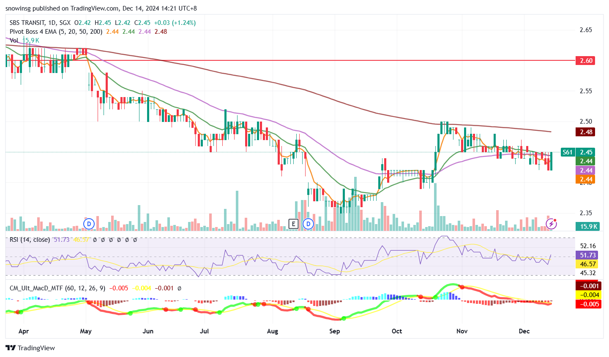Screen dimensions: 609x357
Task: Click the 15.9 K volume axis tag
Action: pos(588,226)
